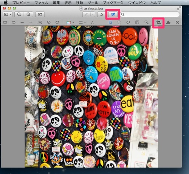Zoom in on the image
This screenshot has height=174, width=189.
28,14
